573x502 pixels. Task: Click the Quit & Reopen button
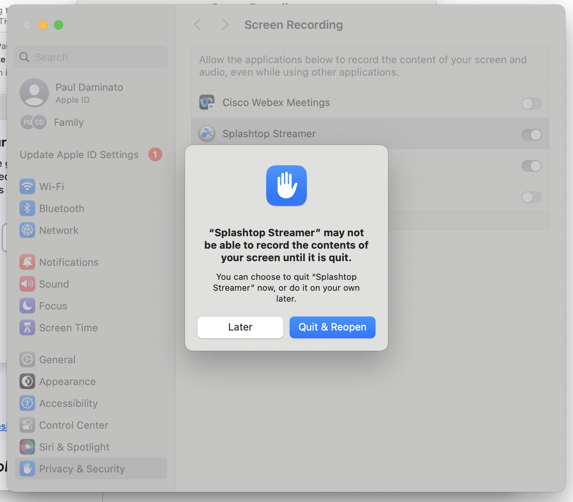coord(333,327)
